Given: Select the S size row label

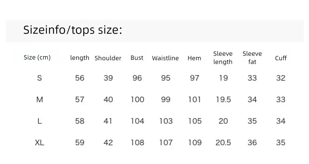Looking at the screenshot, I should pos(40,78).
